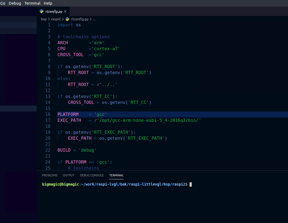This screenshot has height=223, width=288.
Task: Open the rtconfig.py breadcrumb dropdown
Action: pyautogui.click(x=79, y=19)
